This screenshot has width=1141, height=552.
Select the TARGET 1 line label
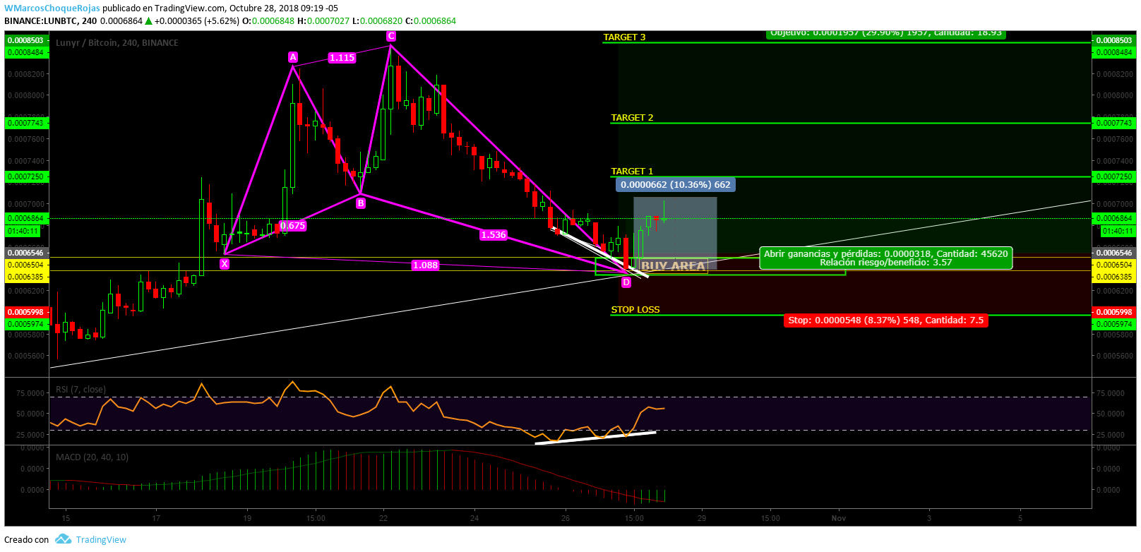pyautogui.click(x=632, y=172)
